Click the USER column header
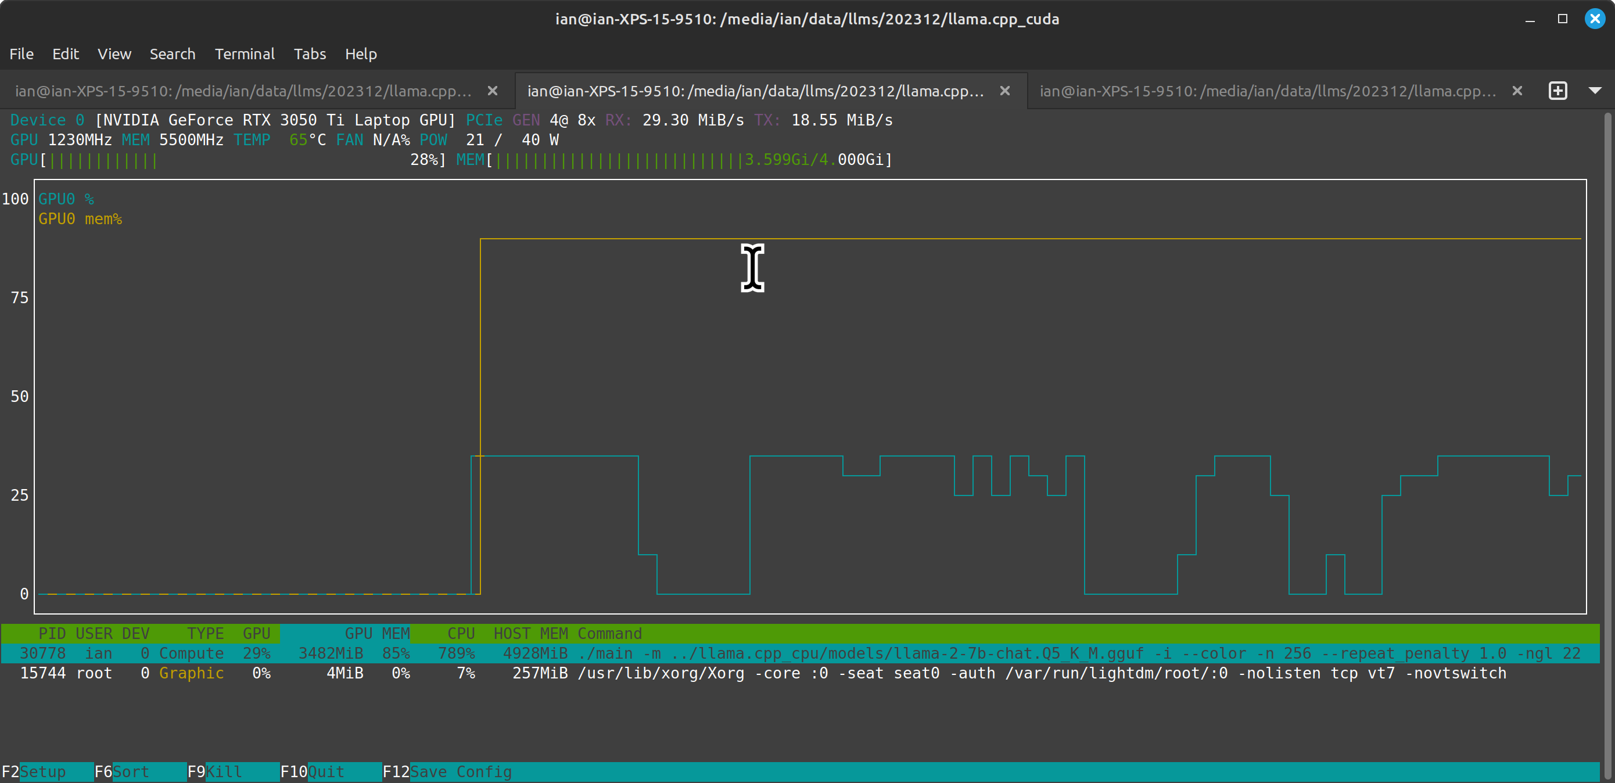The width and height of the screenshot is (1615, 783). pyautogui.click(x=94, y=634)
